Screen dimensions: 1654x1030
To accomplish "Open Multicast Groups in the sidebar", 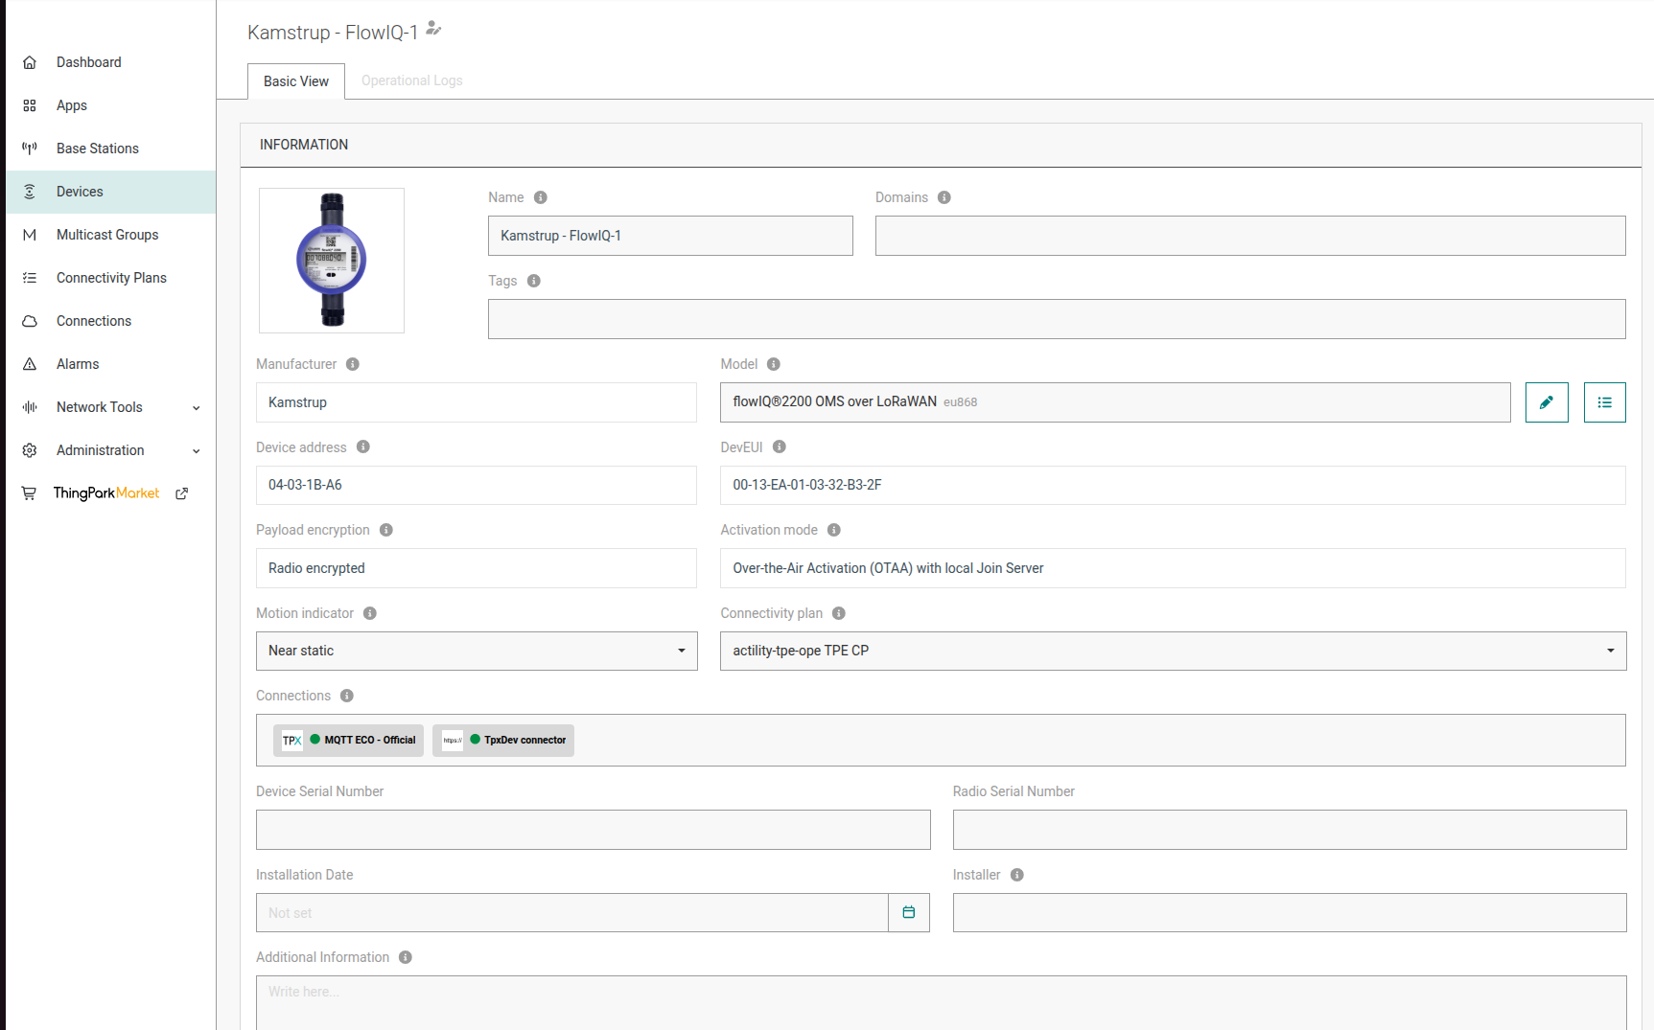I will tap(110, 235).
